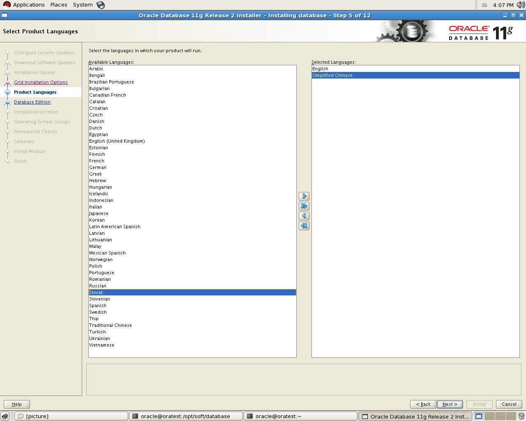Open the Applications menu
The height and width of the screenshot is (421, 526).
[x=24, y=5]
